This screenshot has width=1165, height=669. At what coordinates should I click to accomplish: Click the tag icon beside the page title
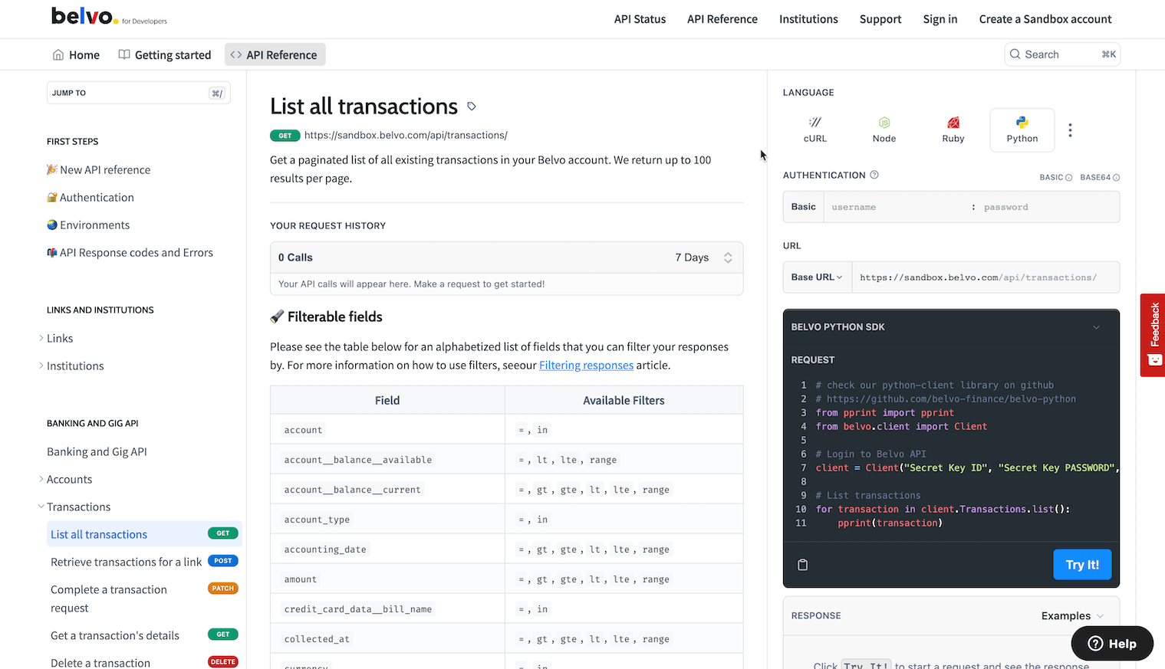[472, 107]
